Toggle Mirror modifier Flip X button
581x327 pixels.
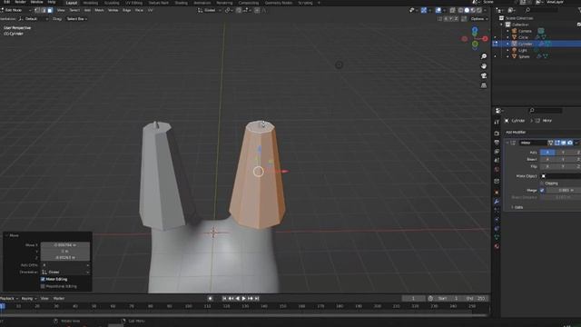tap(547, 166)
